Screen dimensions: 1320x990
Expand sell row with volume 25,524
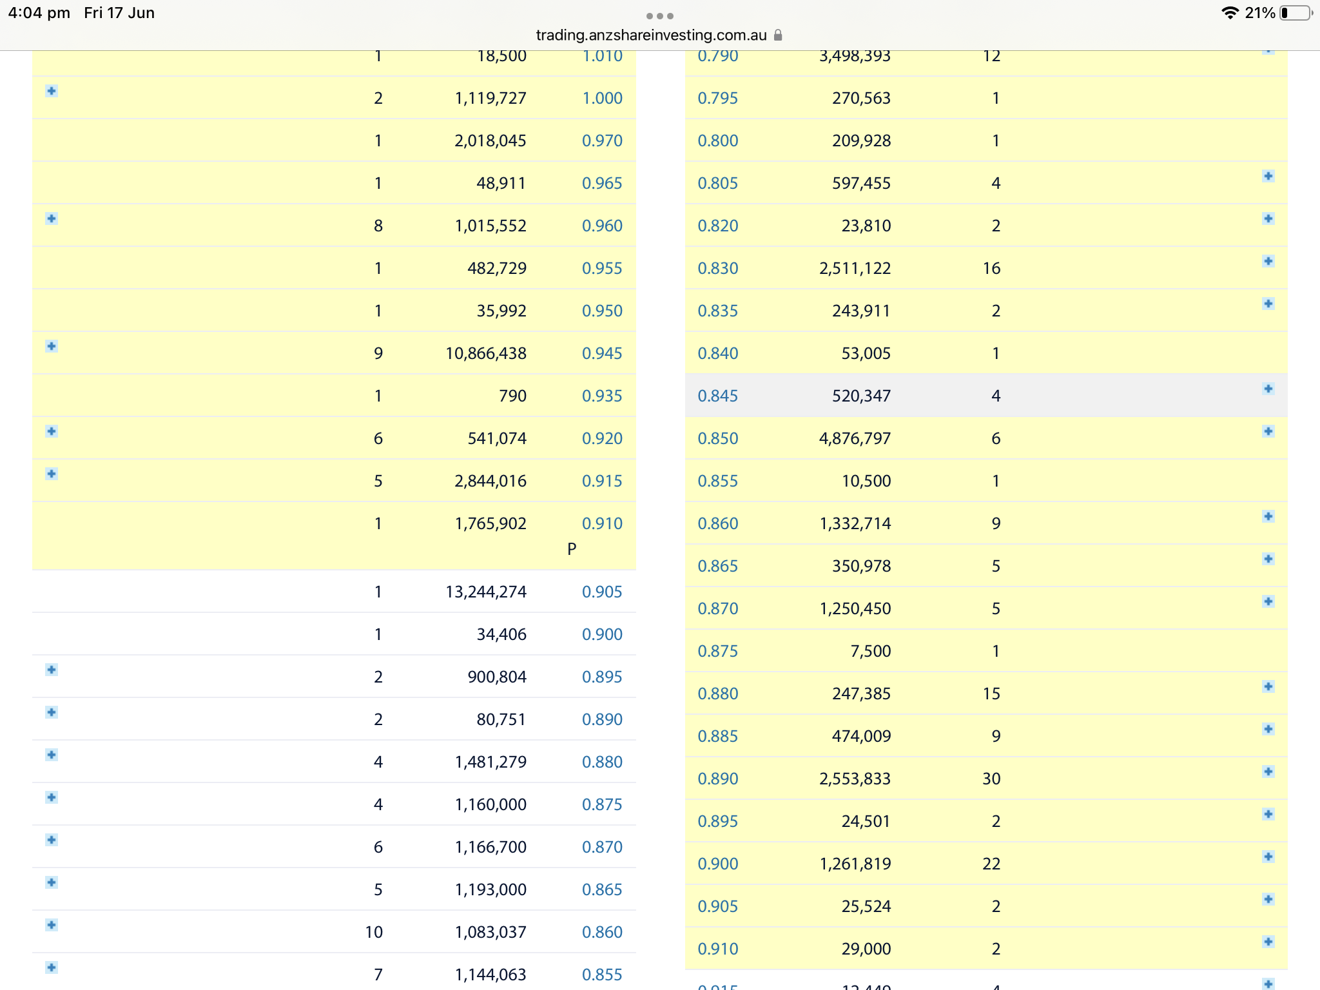1268,899
